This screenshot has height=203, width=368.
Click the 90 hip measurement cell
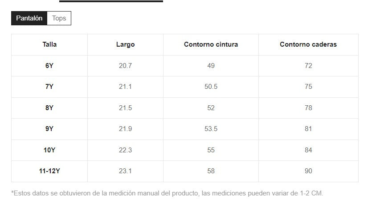pos(308,171)
